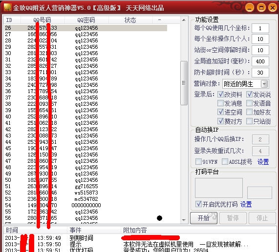The height and width of the screenshot is (252, 279).
Task: Enable the 91VPN checkbox
Action: point(198,162)
